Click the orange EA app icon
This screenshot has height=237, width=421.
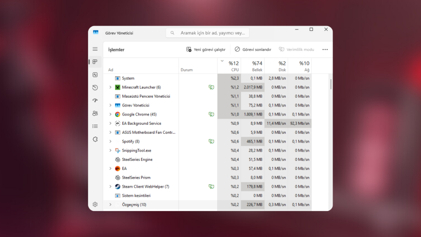coord(118,168)
